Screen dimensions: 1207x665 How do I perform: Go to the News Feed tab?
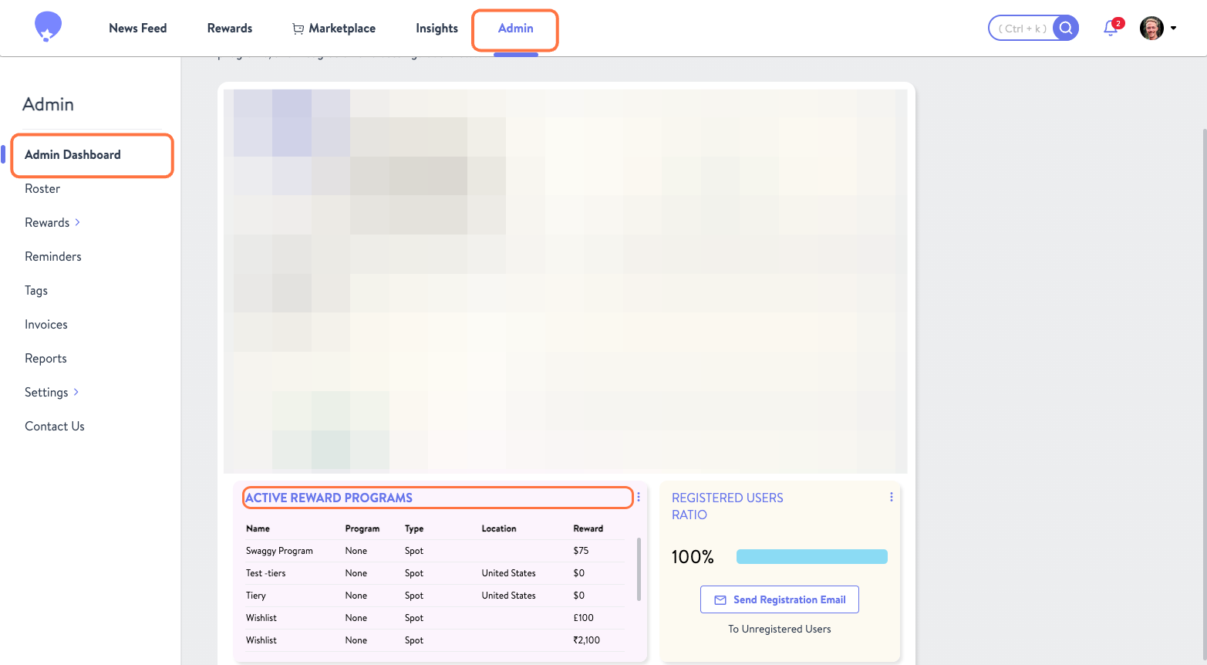pos(137,28)
